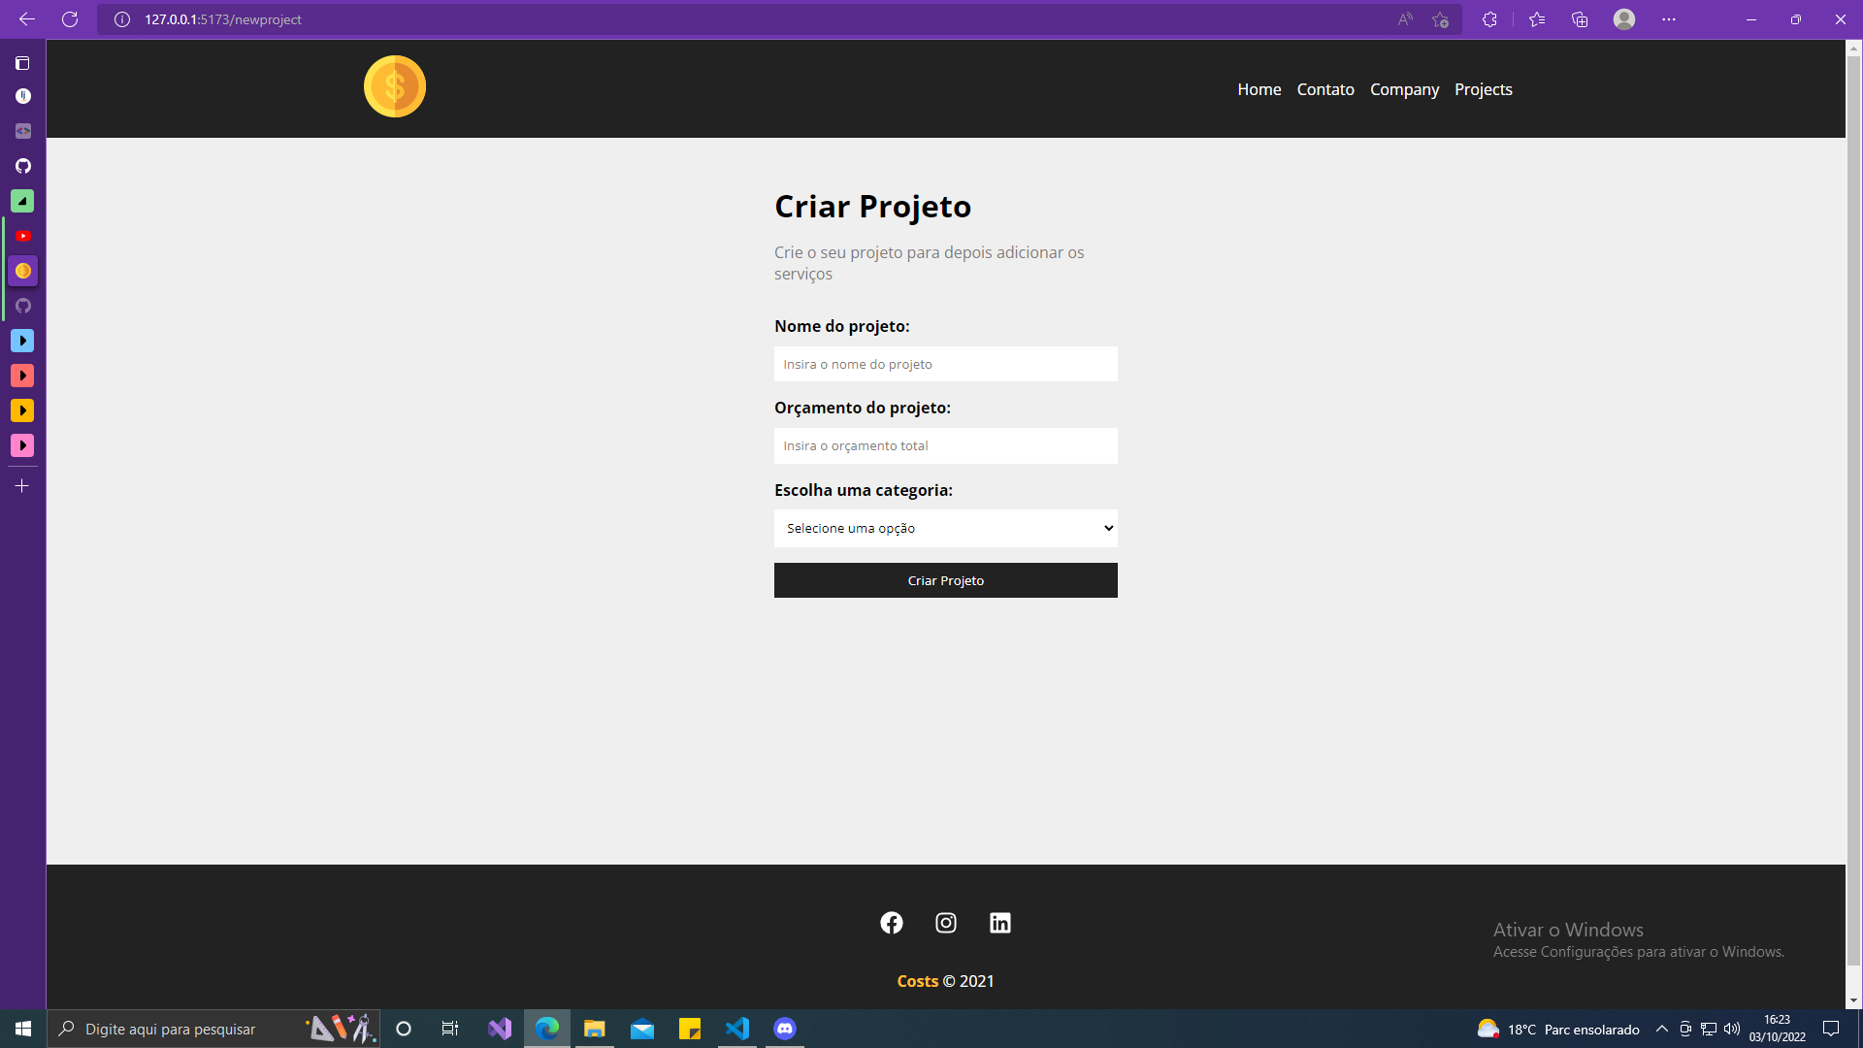This screenshot has height=1048, width=1863.
Task: Click the gold coin Costs logo
Action: [395, 86]
